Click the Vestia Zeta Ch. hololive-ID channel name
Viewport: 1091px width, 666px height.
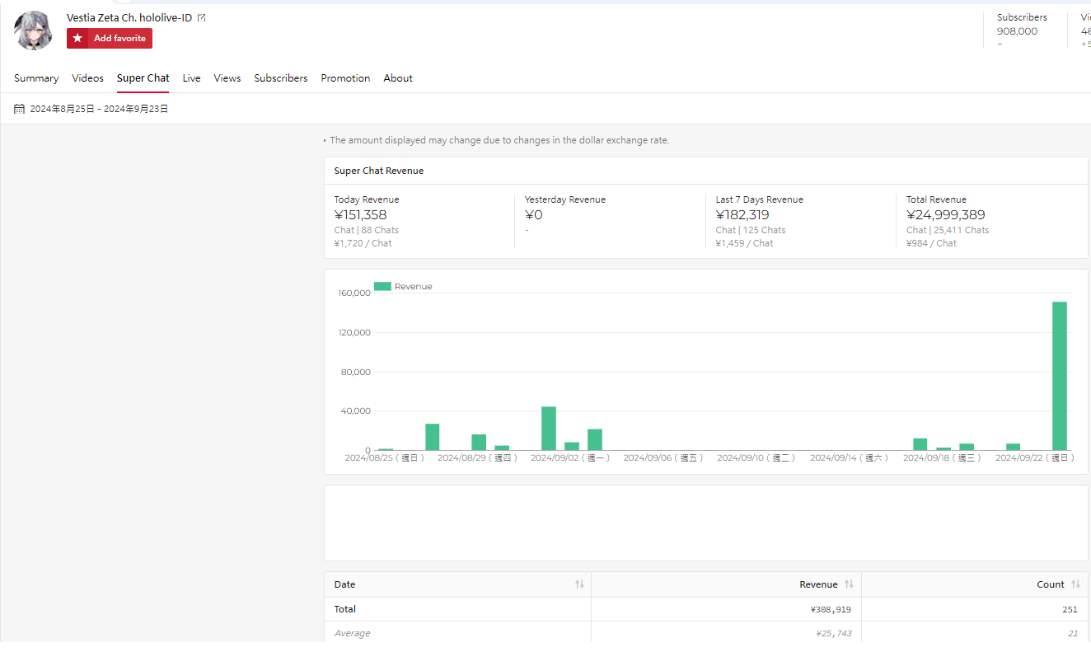129,18
